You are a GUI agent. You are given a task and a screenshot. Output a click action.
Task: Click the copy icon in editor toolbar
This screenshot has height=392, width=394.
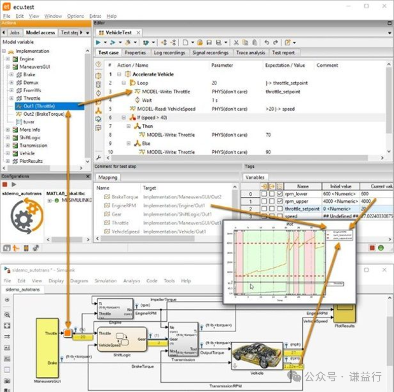[x=245, y=43]
